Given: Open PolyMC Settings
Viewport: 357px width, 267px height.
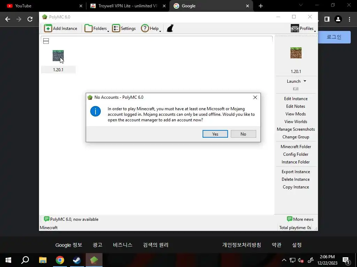Looking at the screenshot, I should [x=124, y=29].
